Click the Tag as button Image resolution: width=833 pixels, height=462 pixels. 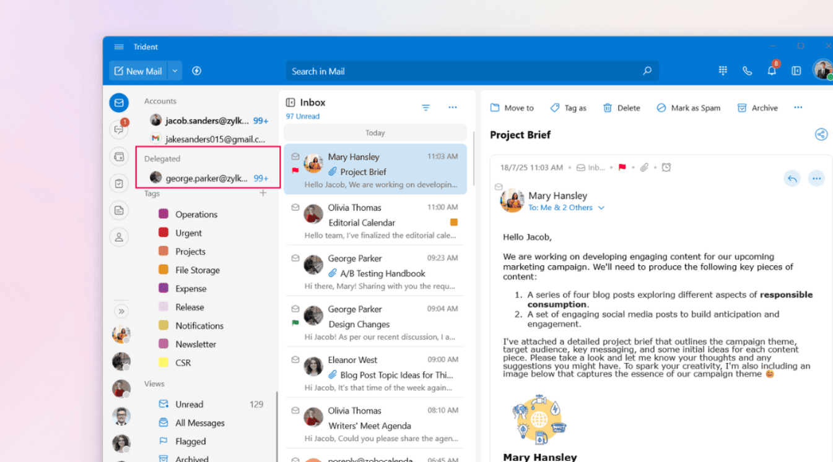click(x=568, y=108)
